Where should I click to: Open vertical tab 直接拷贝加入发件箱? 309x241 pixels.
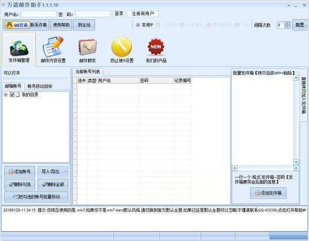tap(303, 95)
